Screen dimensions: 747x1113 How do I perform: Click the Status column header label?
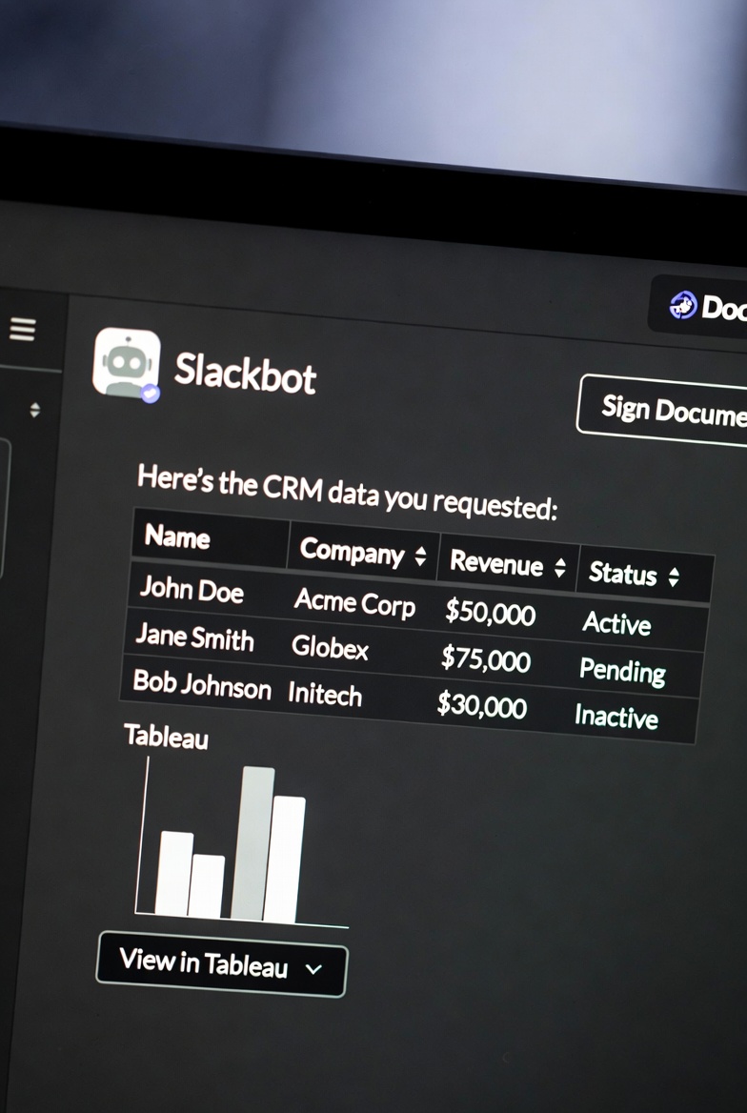point(623,573)
